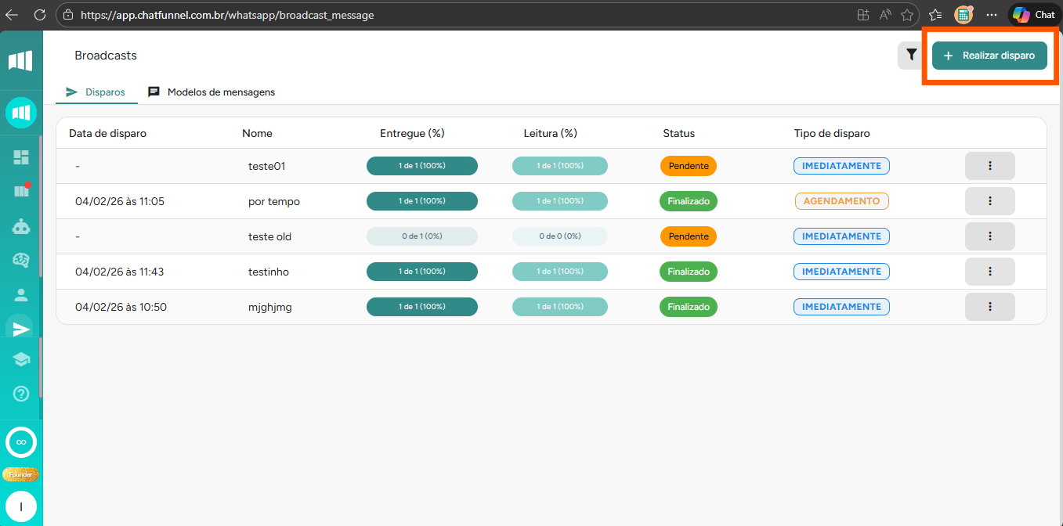The image size is (1063, 526).
Task: Click the Broadcasts page title
Action: click(x=106, y=56)
